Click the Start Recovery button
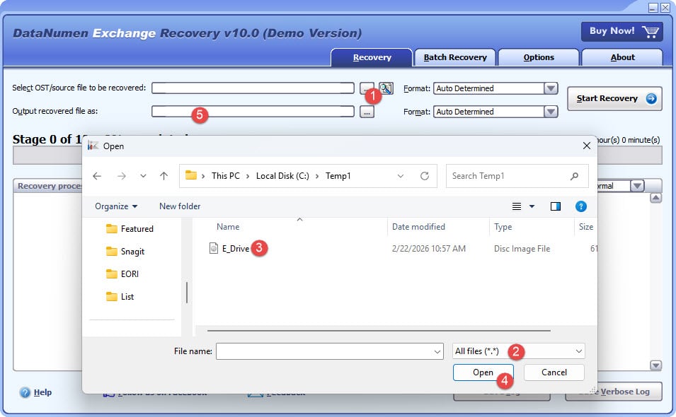 point(614,99)
